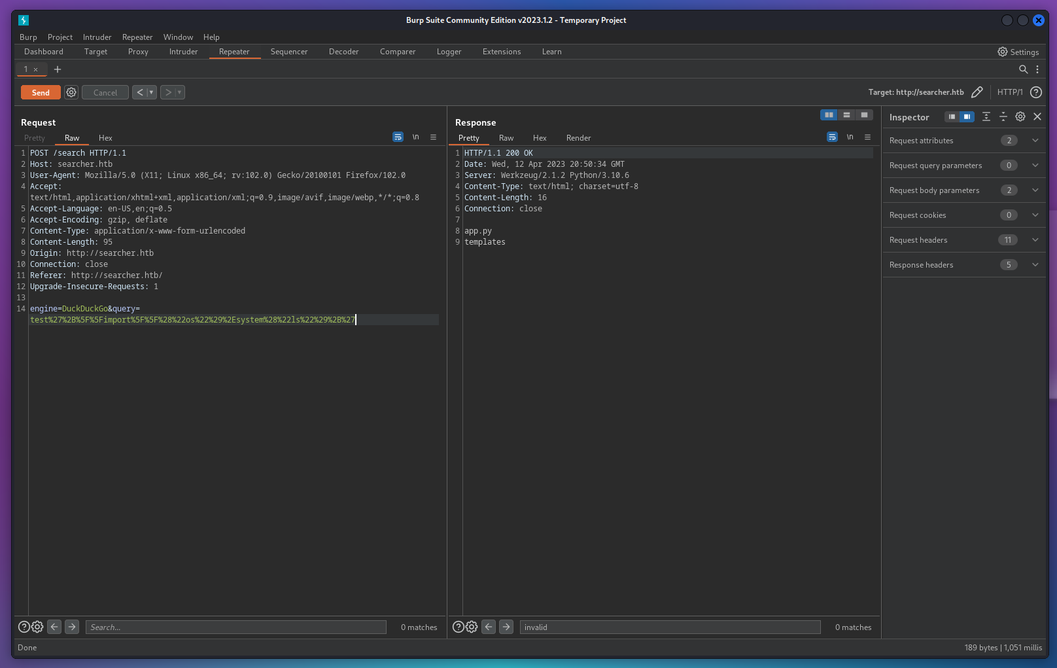Open request editor hamburger menu
Image resolution: width=1057 pixels, height=668 pixels.
click(x=433, y=137)
